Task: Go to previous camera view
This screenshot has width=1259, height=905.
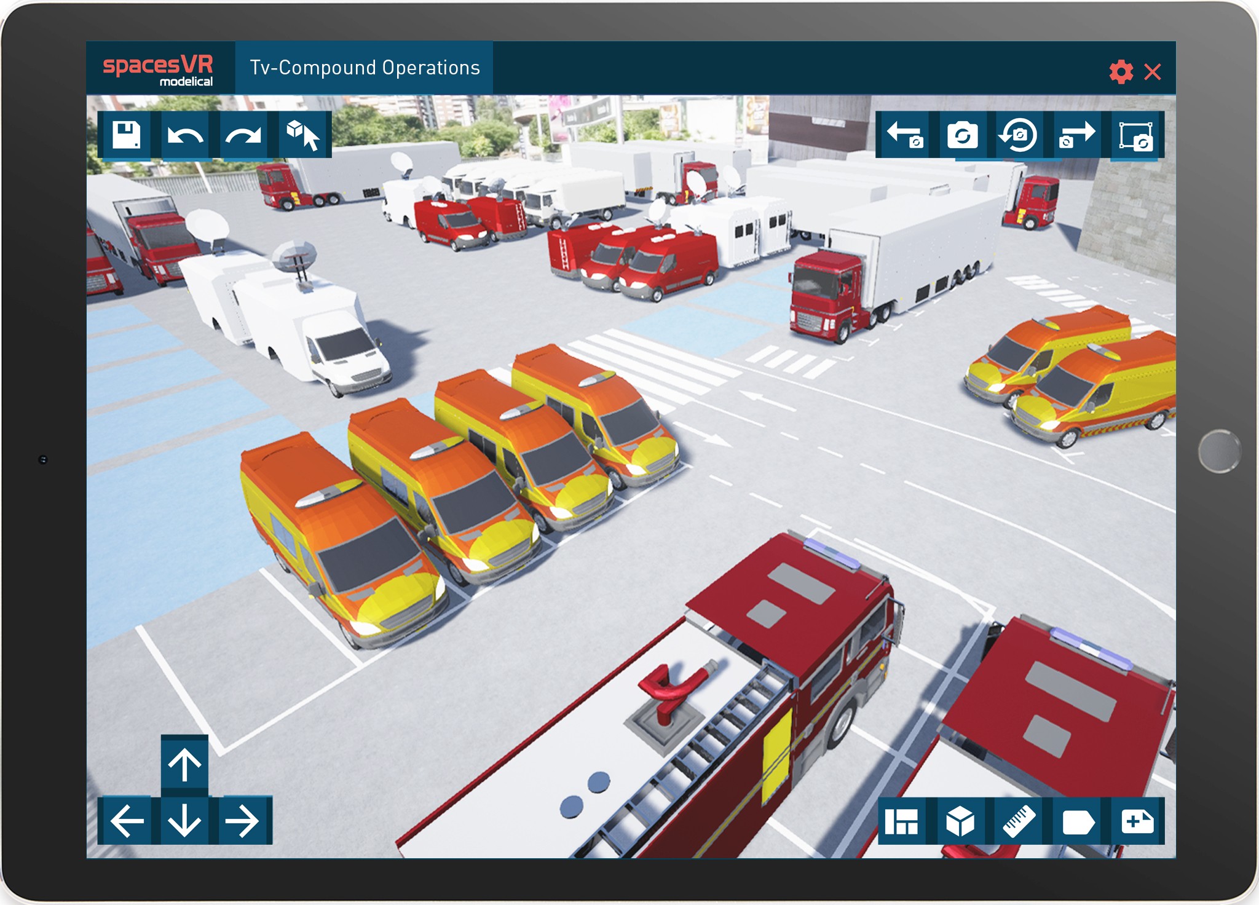Action: click(904, 135)
